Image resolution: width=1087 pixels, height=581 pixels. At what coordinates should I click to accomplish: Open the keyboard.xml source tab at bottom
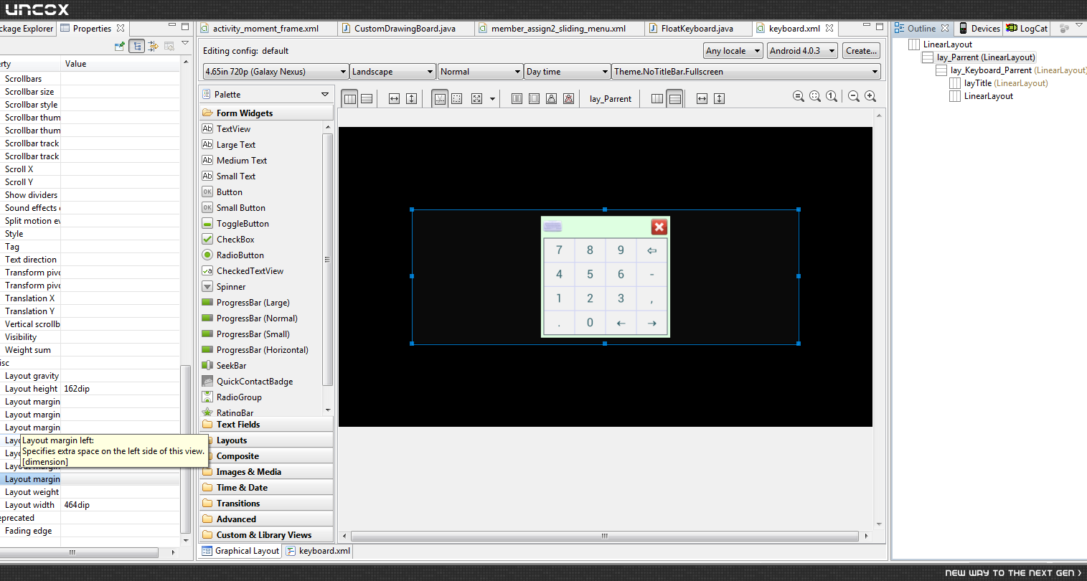coord(319,551)
